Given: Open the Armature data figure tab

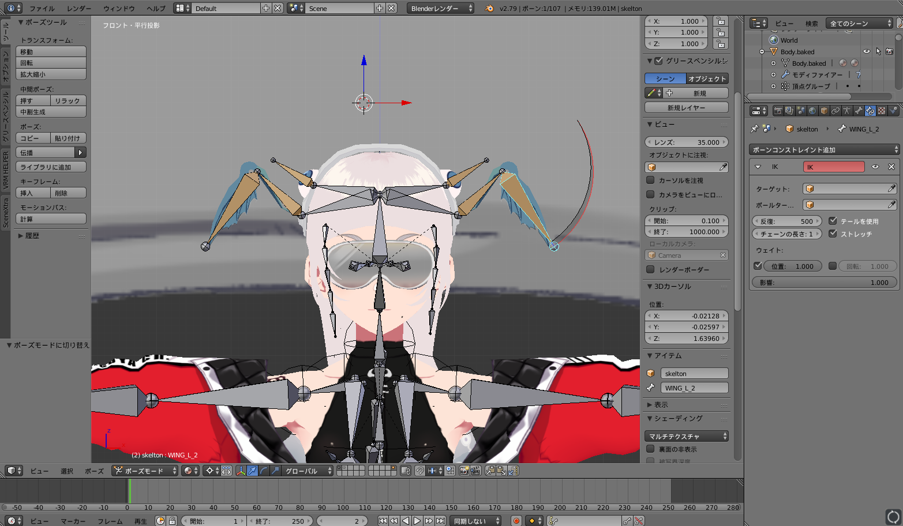Looking at the screenshot, I should [847, 111].
